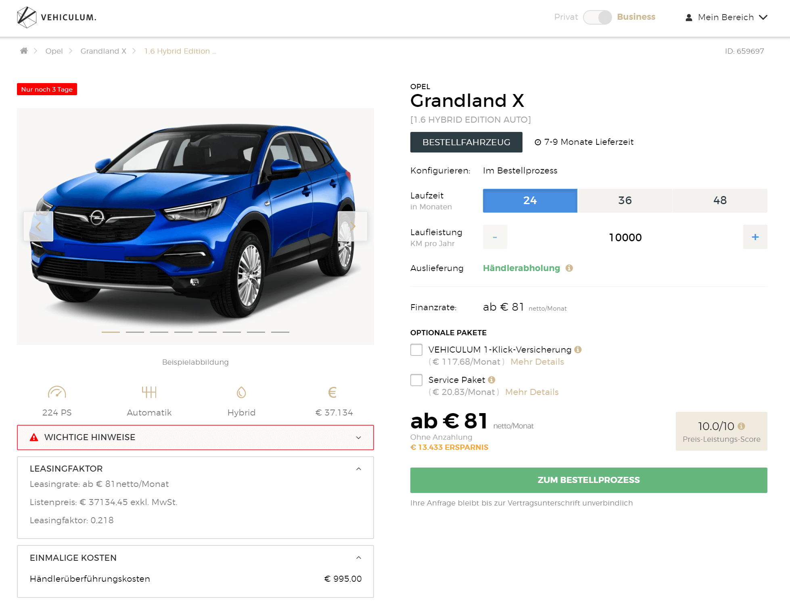The width and height of the screenshot is (790, 612).
Task: Expand WICHTIGE HINWEISE section
Action: pos(195,437)
